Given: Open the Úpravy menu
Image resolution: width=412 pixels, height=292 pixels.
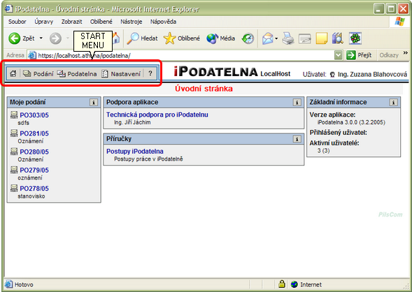Looking at the screenshot, I should (43, 22).
